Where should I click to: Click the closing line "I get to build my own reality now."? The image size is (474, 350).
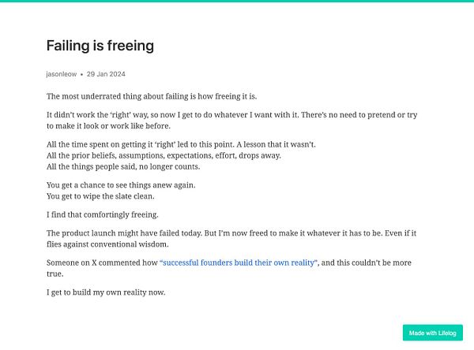point(106,292)
